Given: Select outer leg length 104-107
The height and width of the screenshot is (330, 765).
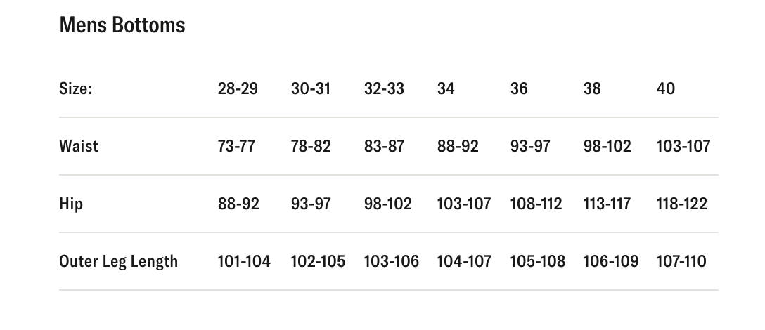Looking at the screenshot, I should (x=464, y=262).
